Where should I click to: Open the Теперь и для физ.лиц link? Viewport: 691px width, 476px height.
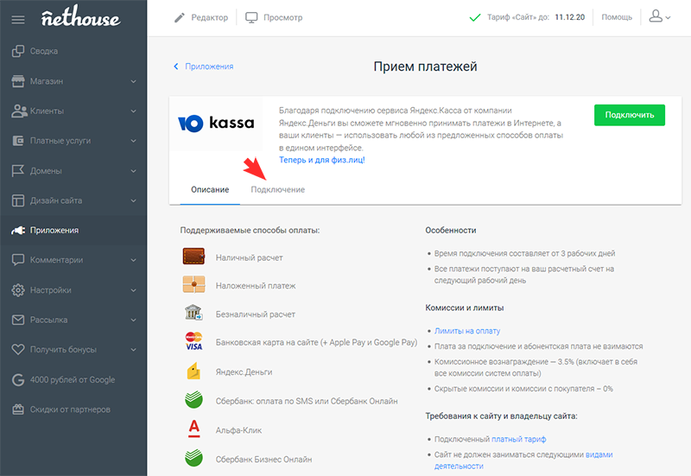click(321, 160)
